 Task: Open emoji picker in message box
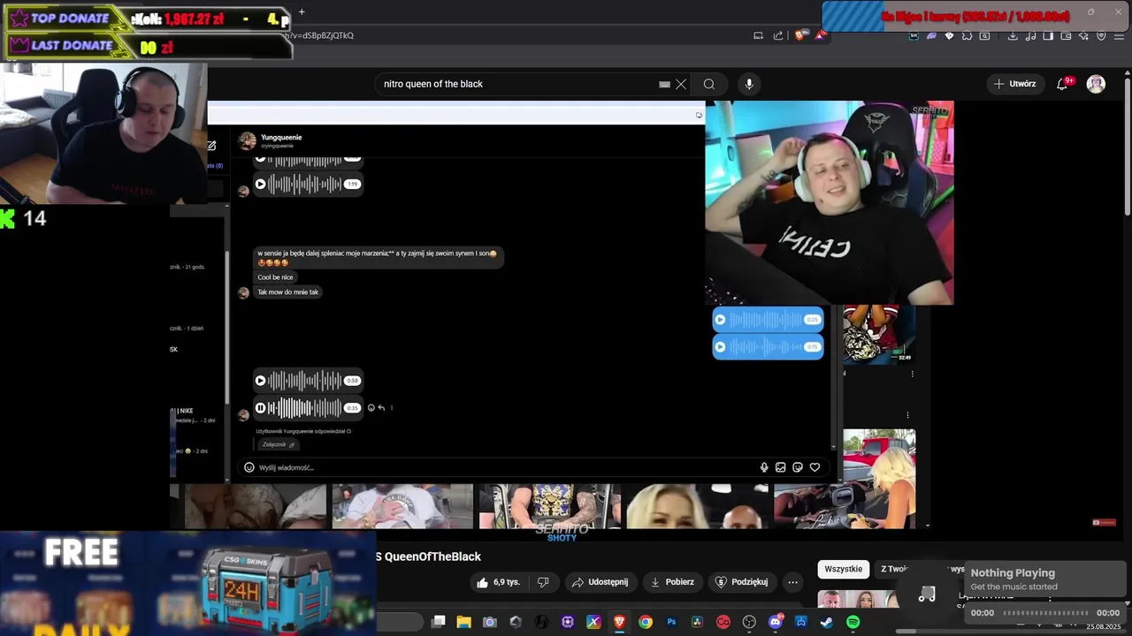point(249,467)
